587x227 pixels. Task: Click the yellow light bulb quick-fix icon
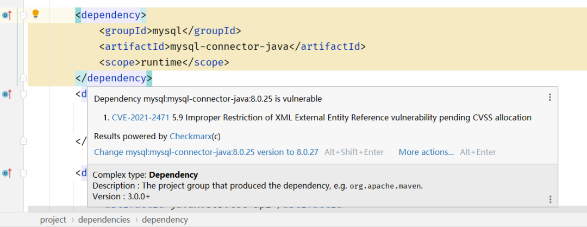click(36, 14)
